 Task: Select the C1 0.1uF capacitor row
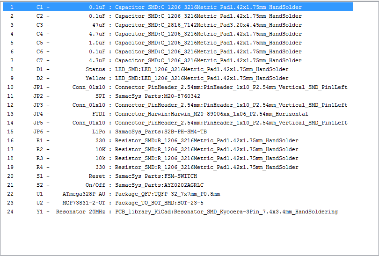[178, 7]
